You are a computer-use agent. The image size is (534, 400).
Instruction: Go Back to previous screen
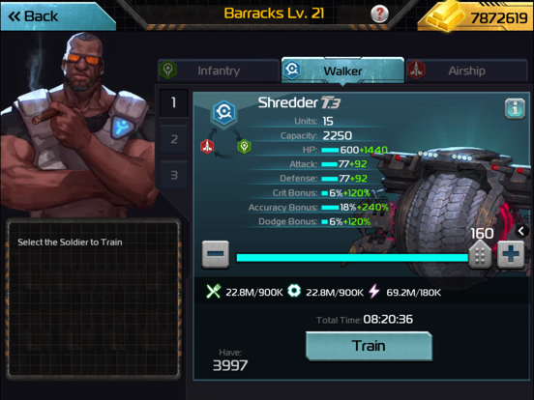[x=58, y=16]
